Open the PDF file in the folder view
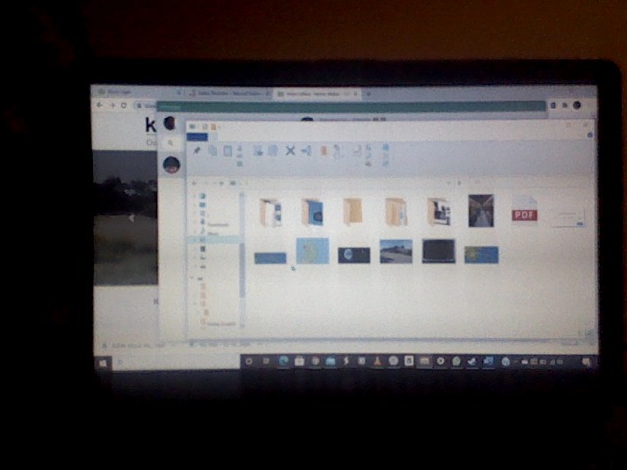The image size is (627, 470). [525, 211]
